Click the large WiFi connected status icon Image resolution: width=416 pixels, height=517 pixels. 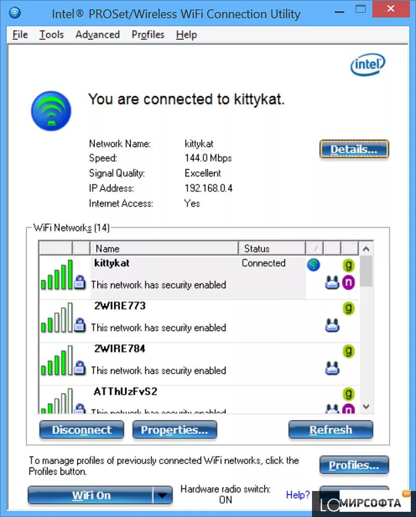pyautogui.click(x=51, y=111)
